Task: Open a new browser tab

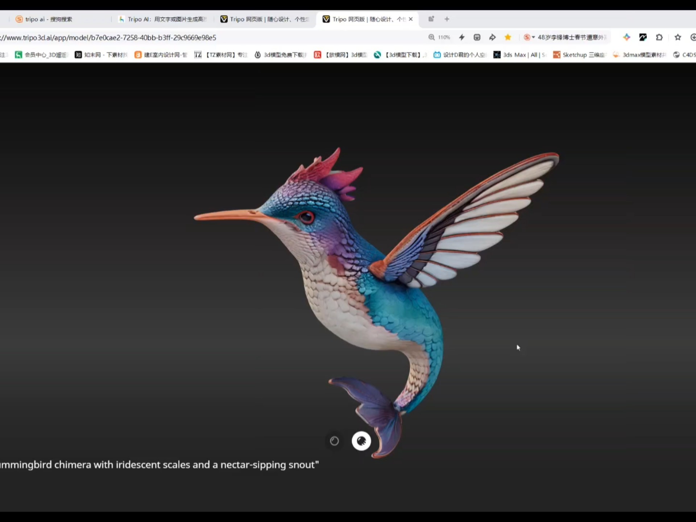Action: click(x=447, y=19)
